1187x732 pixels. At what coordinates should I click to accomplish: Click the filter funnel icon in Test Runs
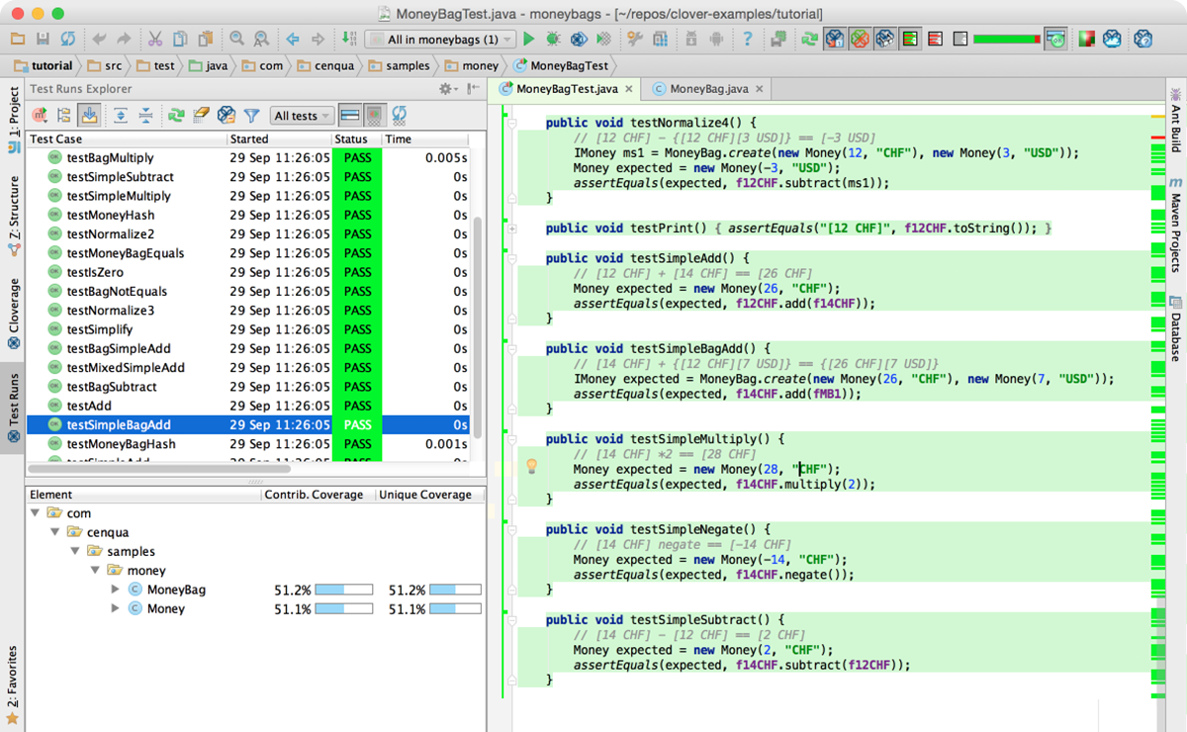click(252, 116)
